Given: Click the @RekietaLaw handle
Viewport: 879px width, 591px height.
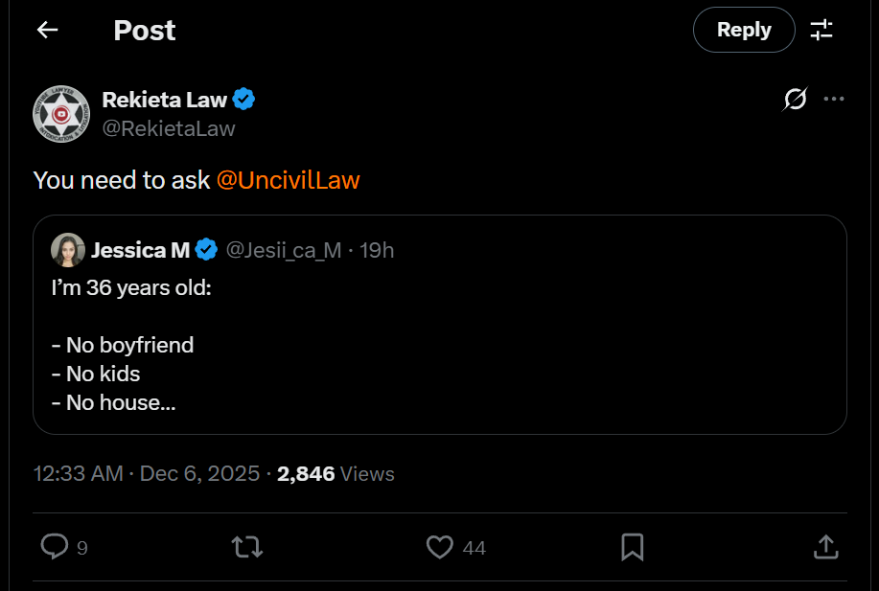Looking at the screenshot, I should [x=169, y=129].
